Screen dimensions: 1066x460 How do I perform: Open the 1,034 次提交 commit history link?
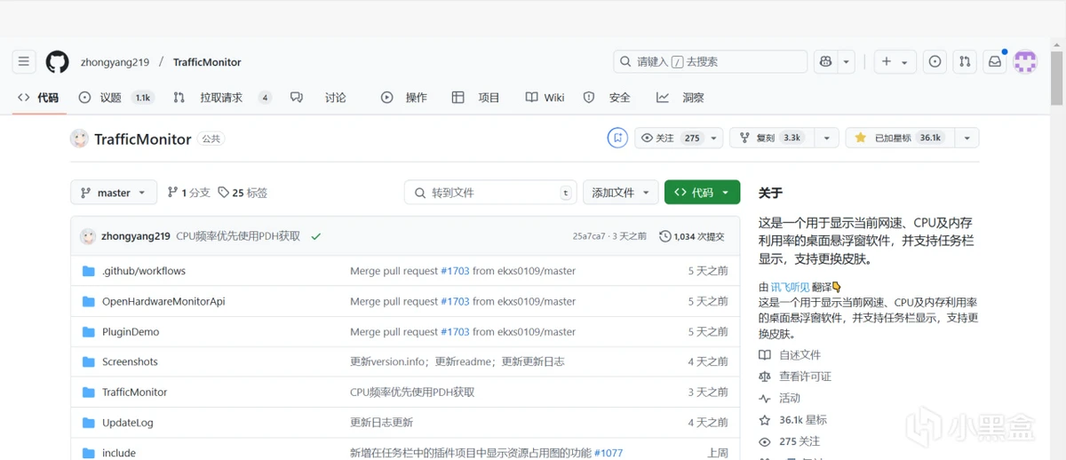click(692, 237)
